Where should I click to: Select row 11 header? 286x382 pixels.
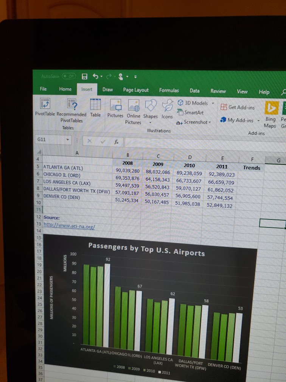tap(39, 209)
